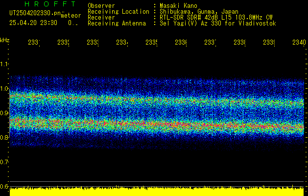
Task: Click the Receiving Antenna label
Action: click(x=117, y=24)
